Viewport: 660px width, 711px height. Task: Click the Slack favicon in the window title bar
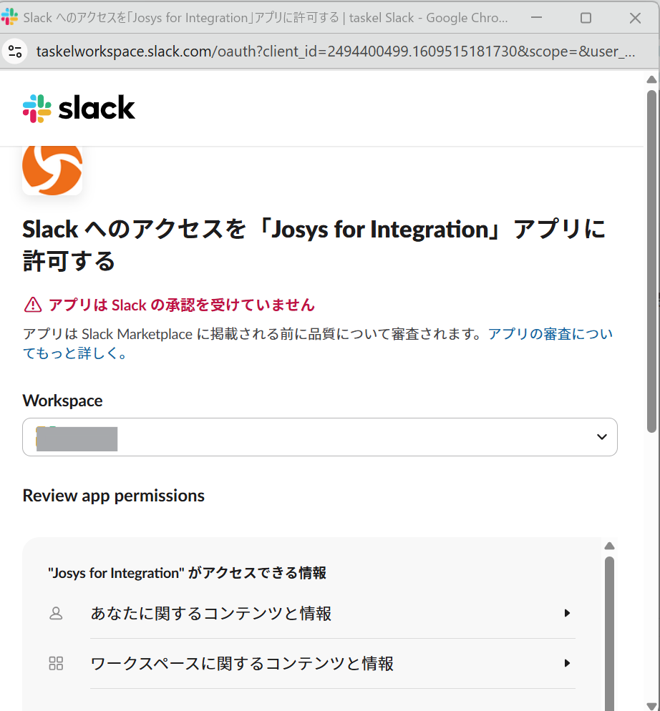click(x=10, y=17)
